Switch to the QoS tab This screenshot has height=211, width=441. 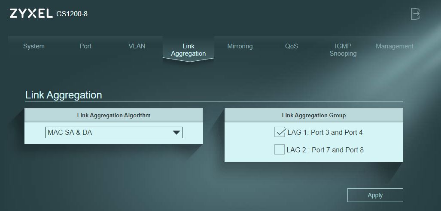coord(292,46)
